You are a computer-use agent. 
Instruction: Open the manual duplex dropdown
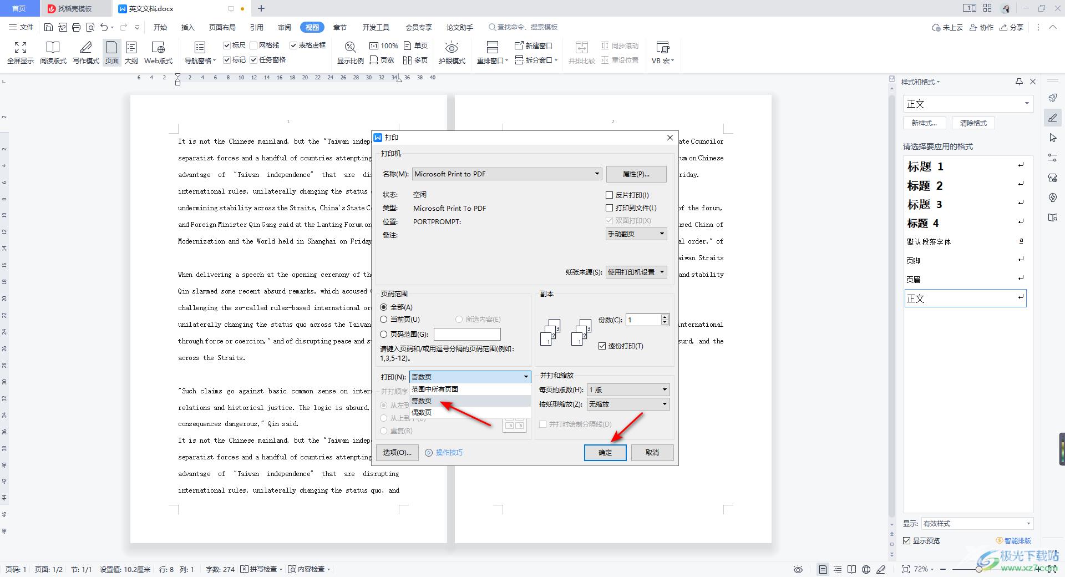tap(636, 234)
